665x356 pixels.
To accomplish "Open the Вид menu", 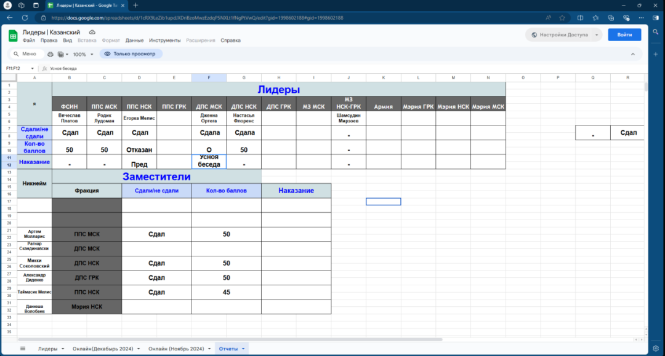I will [x=68, y=41].
